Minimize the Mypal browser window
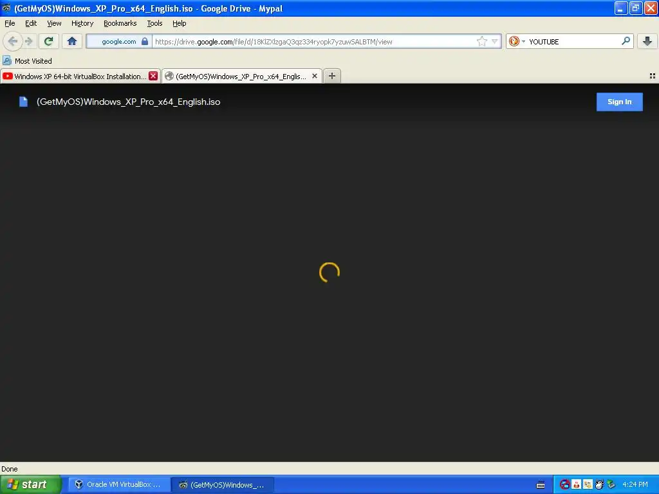The width and height of the screenshot is (659, 494). click(621, 8)
